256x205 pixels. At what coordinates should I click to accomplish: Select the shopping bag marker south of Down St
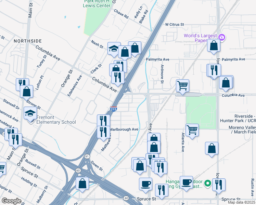coord(82,184)
